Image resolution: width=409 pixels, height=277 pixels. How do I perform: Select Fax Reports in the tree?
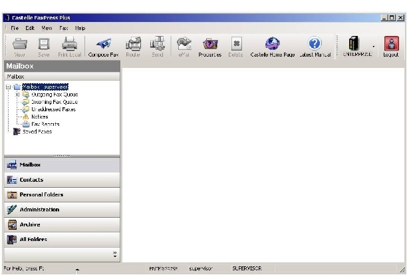click(x=45, y=124)
